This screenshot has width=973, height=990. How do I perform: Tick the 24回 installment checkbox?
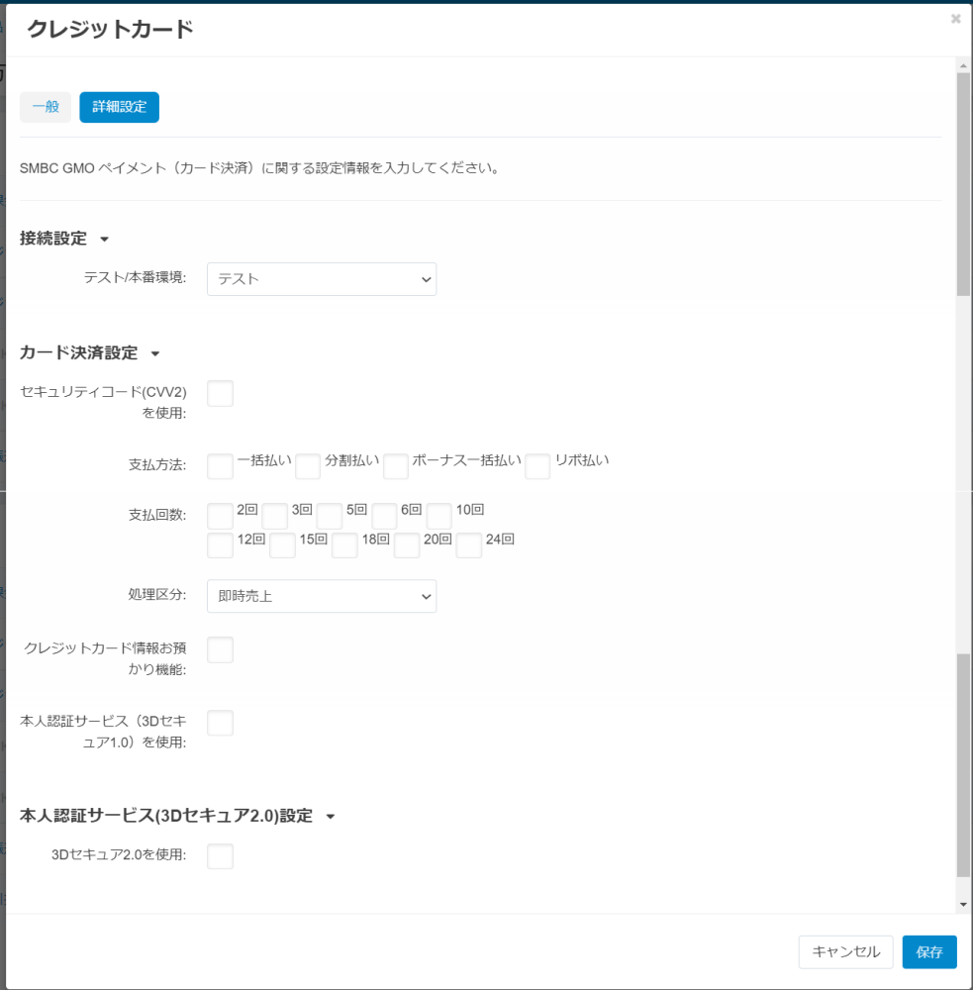point(469,545)
